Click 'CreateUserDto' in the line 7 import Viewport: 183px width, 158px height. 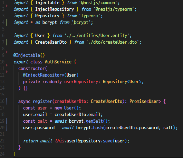[x=51, y=42]
